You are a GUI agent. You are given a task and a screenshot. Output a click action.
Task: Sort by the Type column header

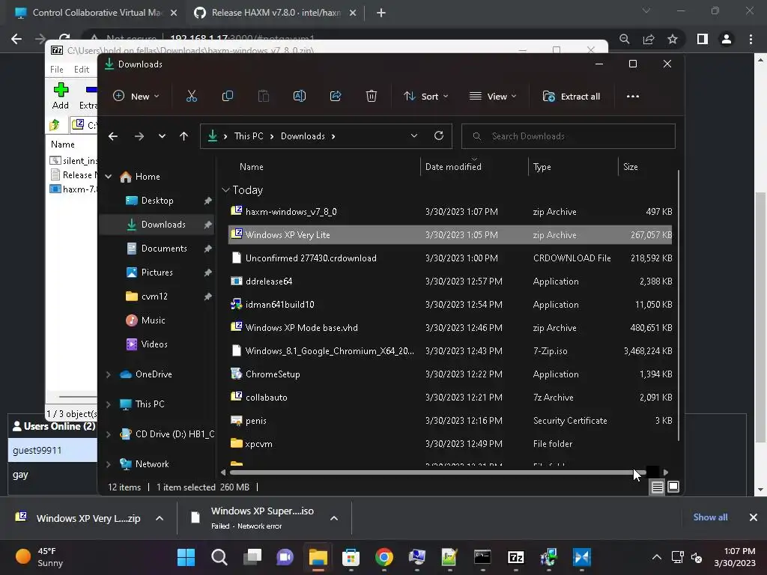542,167
